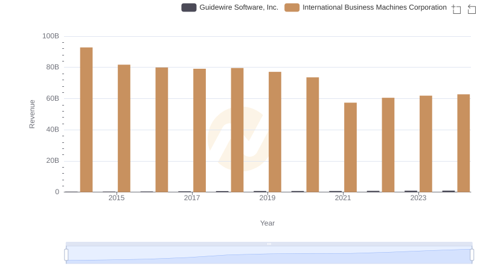
Task: Click the data zoom top drag bar
Action: [x=269, y=244]
